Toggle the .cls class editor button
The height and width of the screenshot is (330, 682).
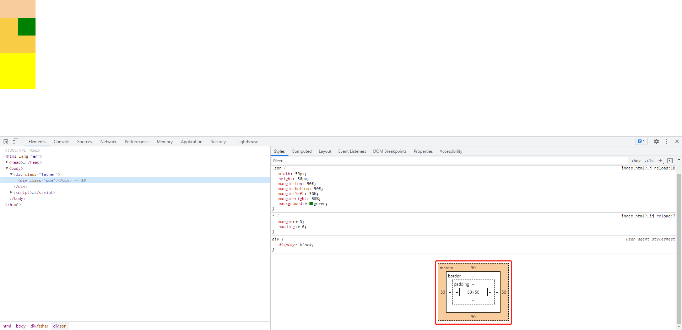coord(649,161)
